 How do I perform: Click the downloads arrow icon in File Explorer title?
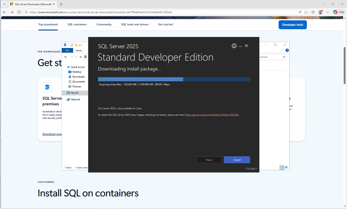pyautogui.click(x=65, y=45)
